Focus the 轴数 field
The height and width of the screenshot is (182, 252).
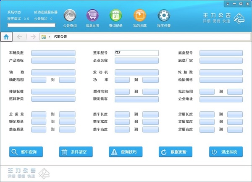(53, 72)
